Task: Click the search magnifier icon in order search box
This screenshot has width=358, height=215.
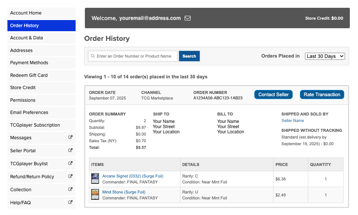Action: pyautogui.click(x=93, y=56)
